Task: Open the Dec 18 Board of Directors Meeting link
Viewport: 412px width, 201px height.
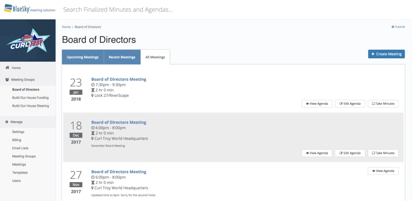Action: click(118, 122)
